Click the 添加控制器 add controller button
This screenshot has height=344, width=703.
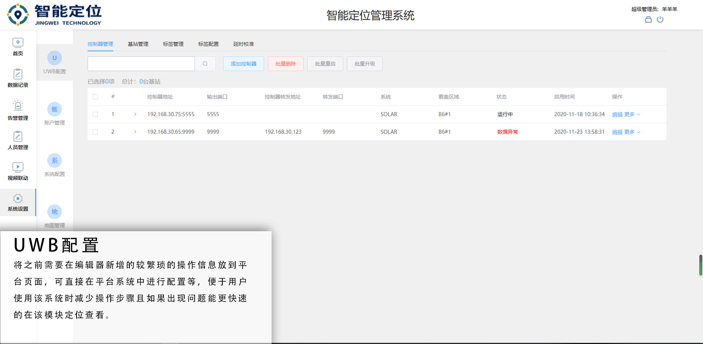coord(243,64)
